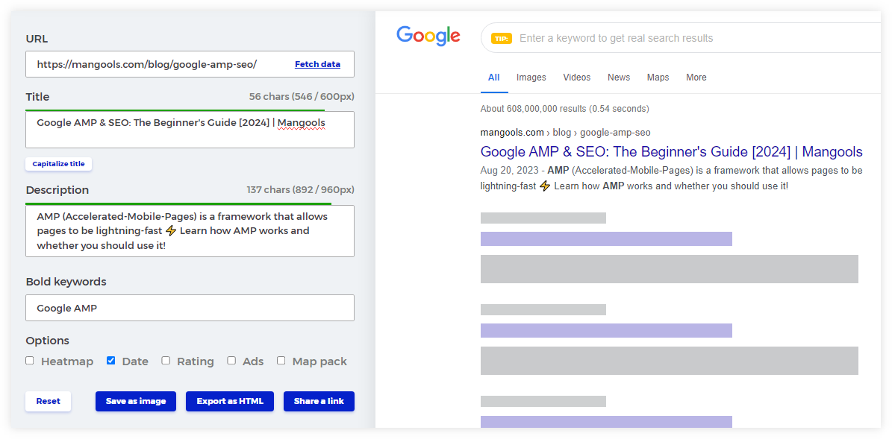Click Save as image

(x=135, y=401)
